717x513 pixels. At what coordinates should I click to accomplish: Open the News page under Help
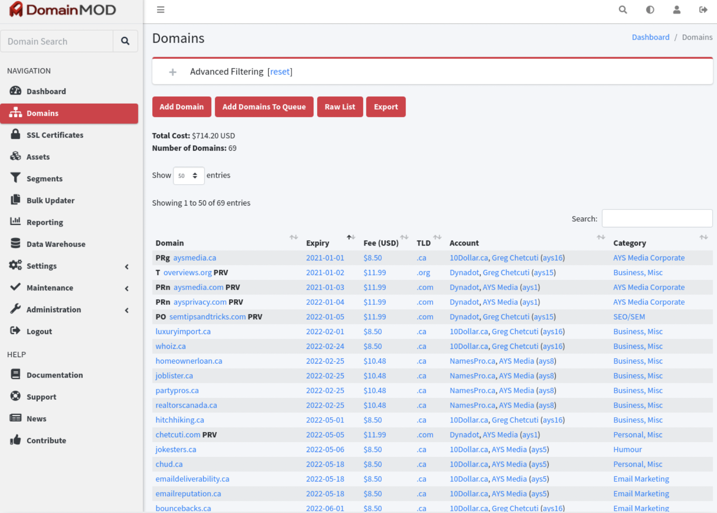[x=36, y=418]
